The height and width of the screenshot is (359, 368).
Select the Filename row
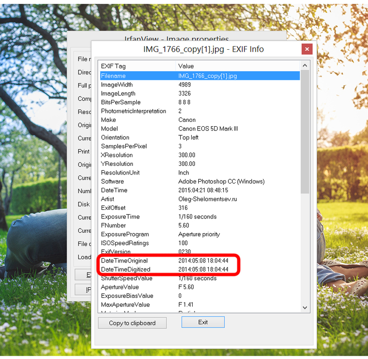coord(200,76)
